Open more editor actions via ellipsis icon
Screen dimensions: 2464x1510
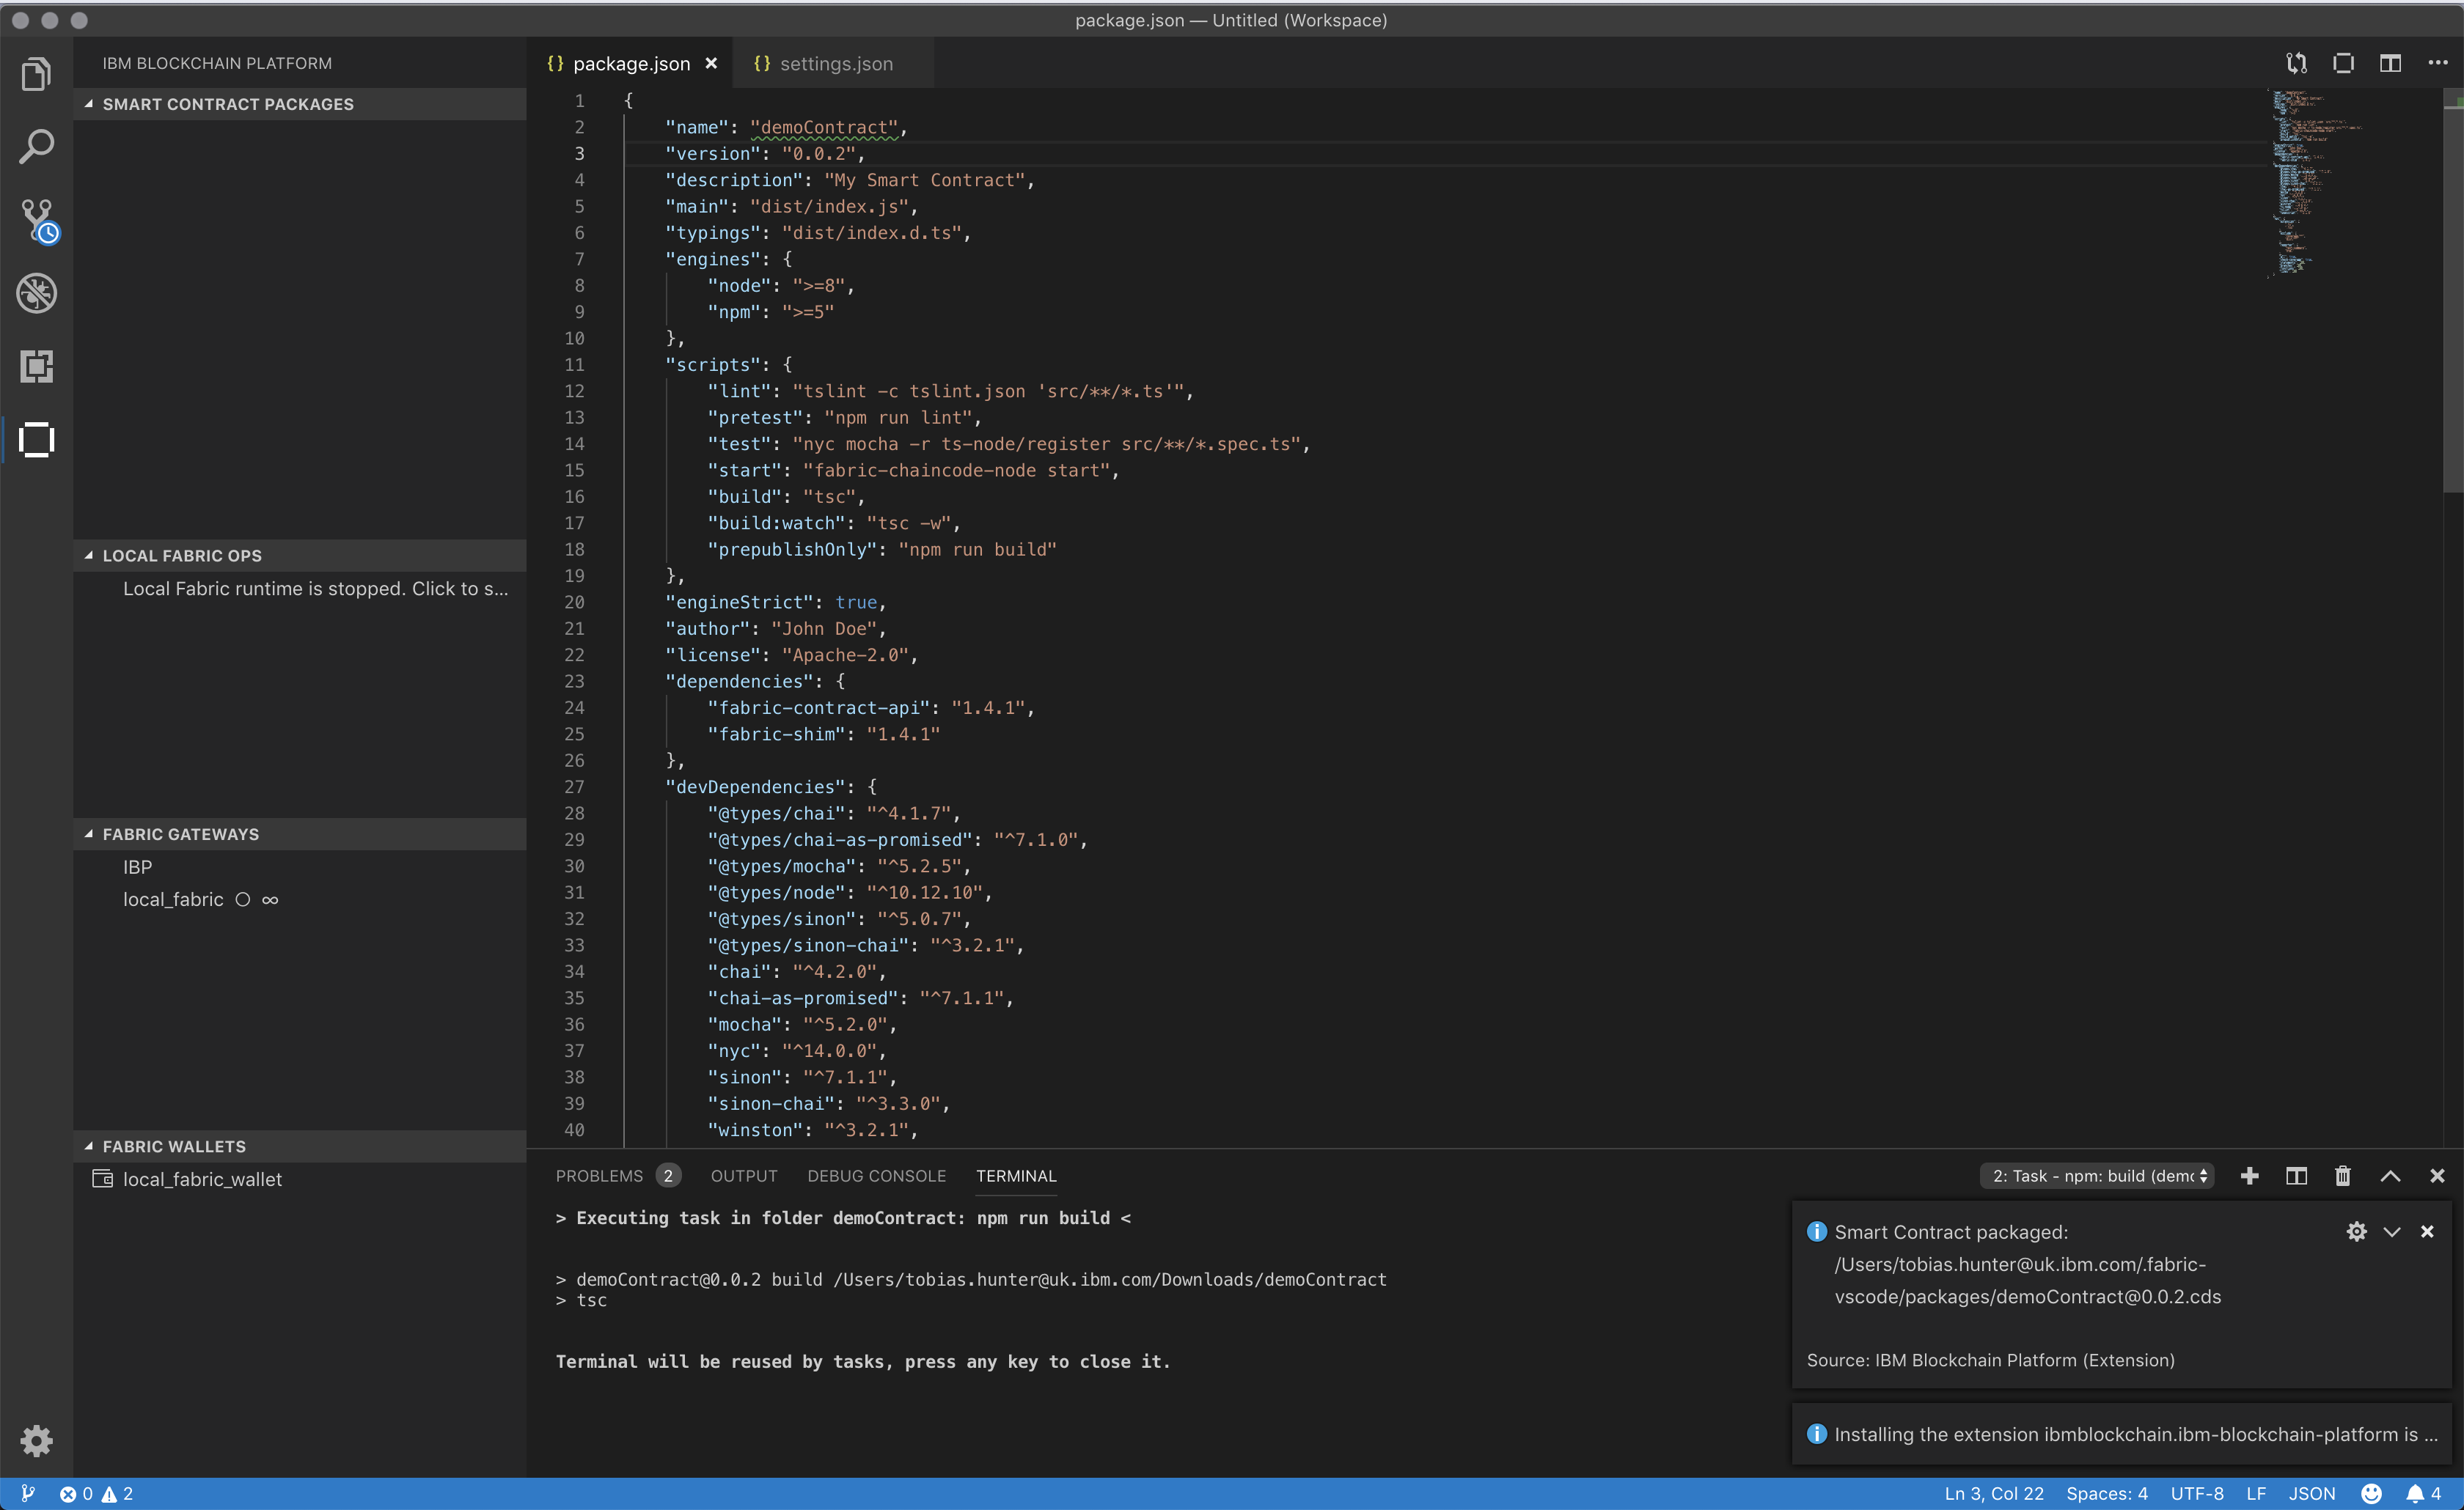2438,62
